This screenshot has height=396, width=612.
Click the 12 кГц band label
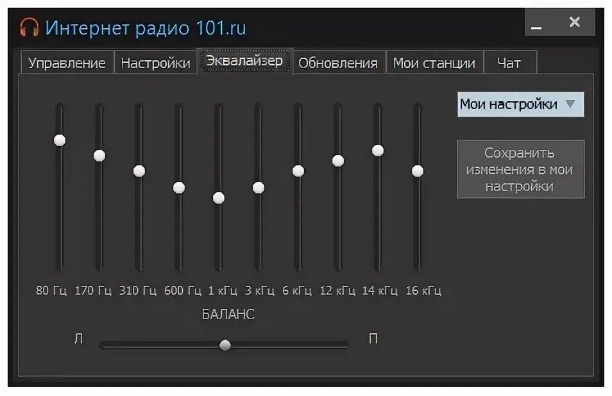pos(337,290)
